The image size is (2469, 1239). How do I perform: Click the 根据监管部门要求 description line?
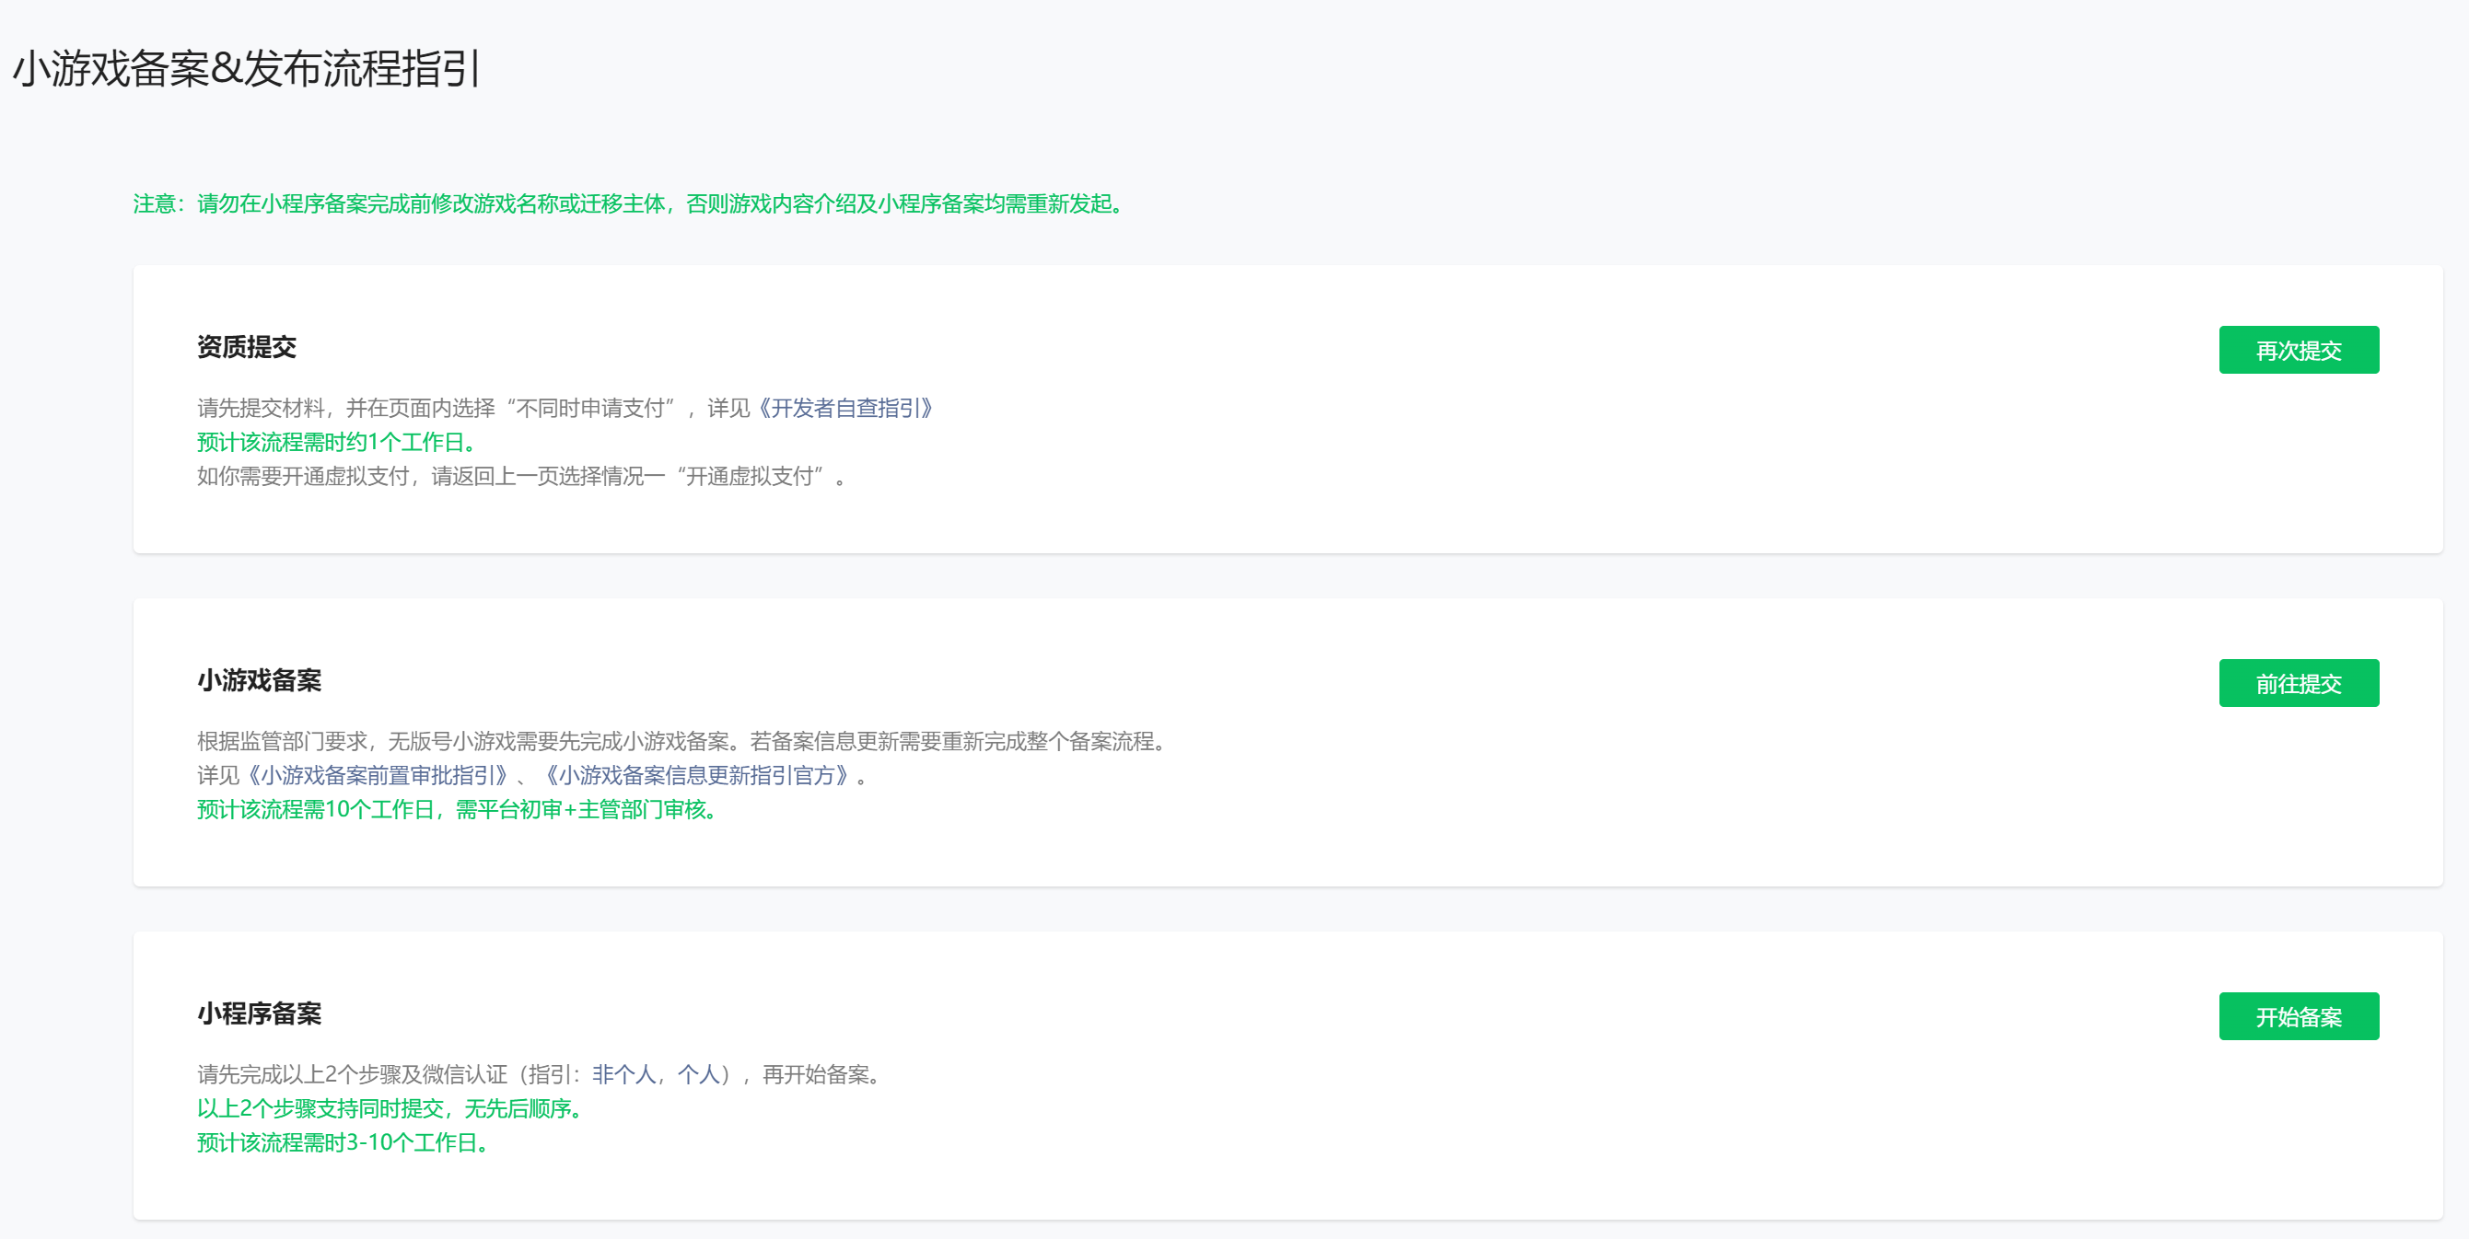[681, 741]
